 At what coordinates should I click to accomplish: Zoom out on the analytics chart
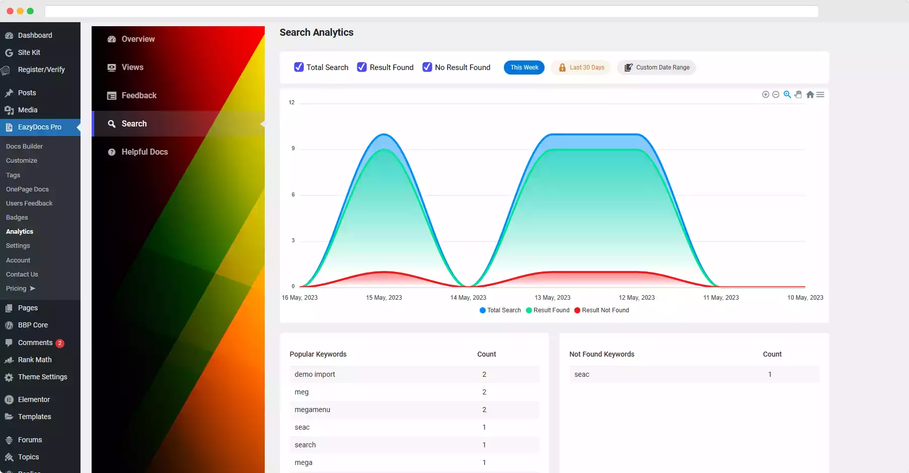click(x=776, y=94)
